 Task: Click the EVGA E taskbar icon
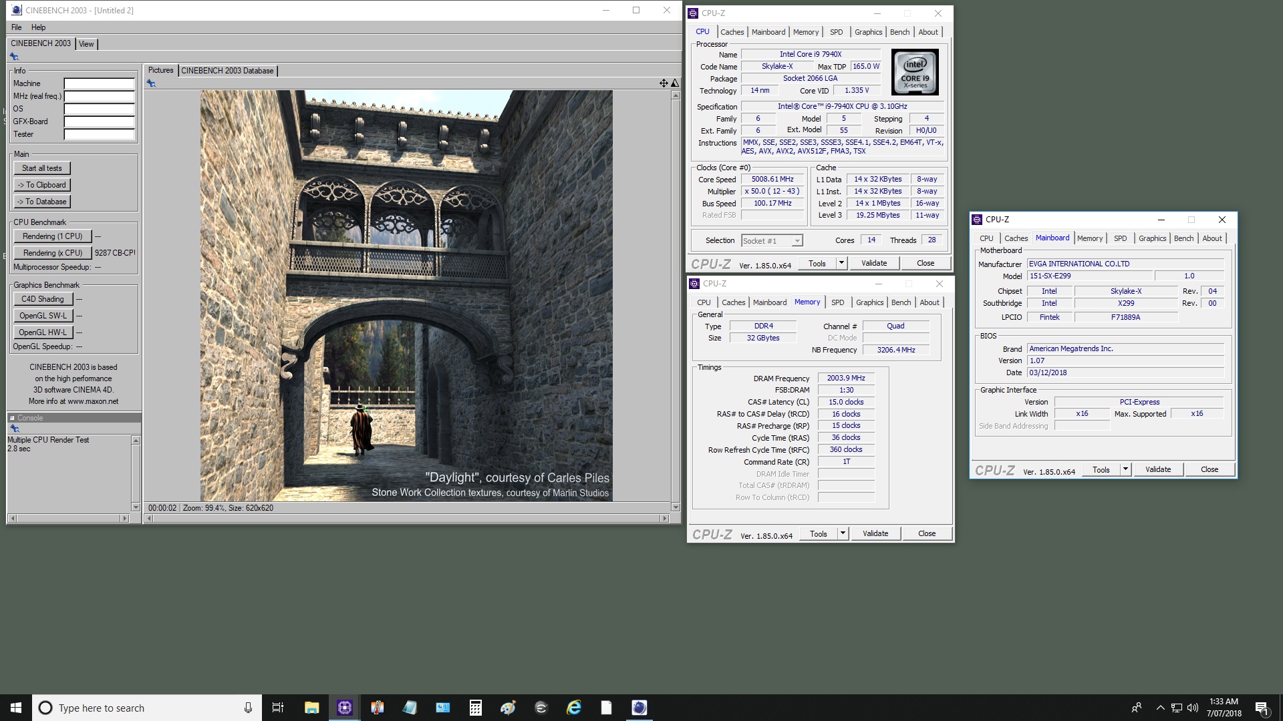(541, 708)
